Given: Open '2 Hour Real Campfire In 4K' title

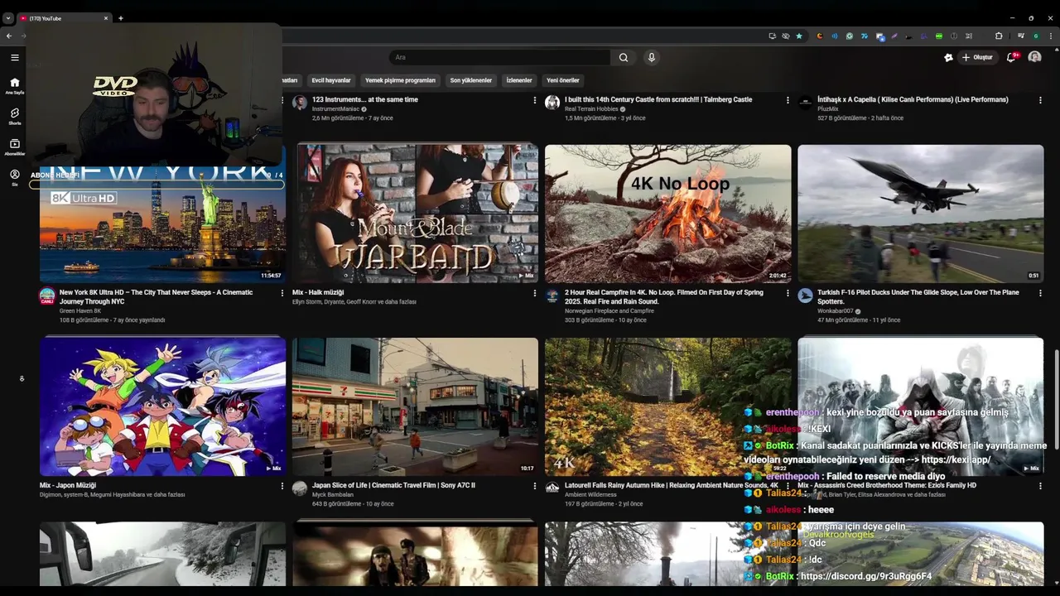Looking at the screenshot, I should pyautogui.click(x=664, y=297).
